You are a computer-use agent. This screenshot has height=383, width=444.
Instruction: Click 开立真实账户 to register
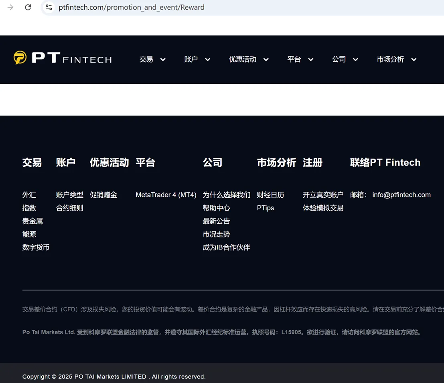click(x=323, y=195)
